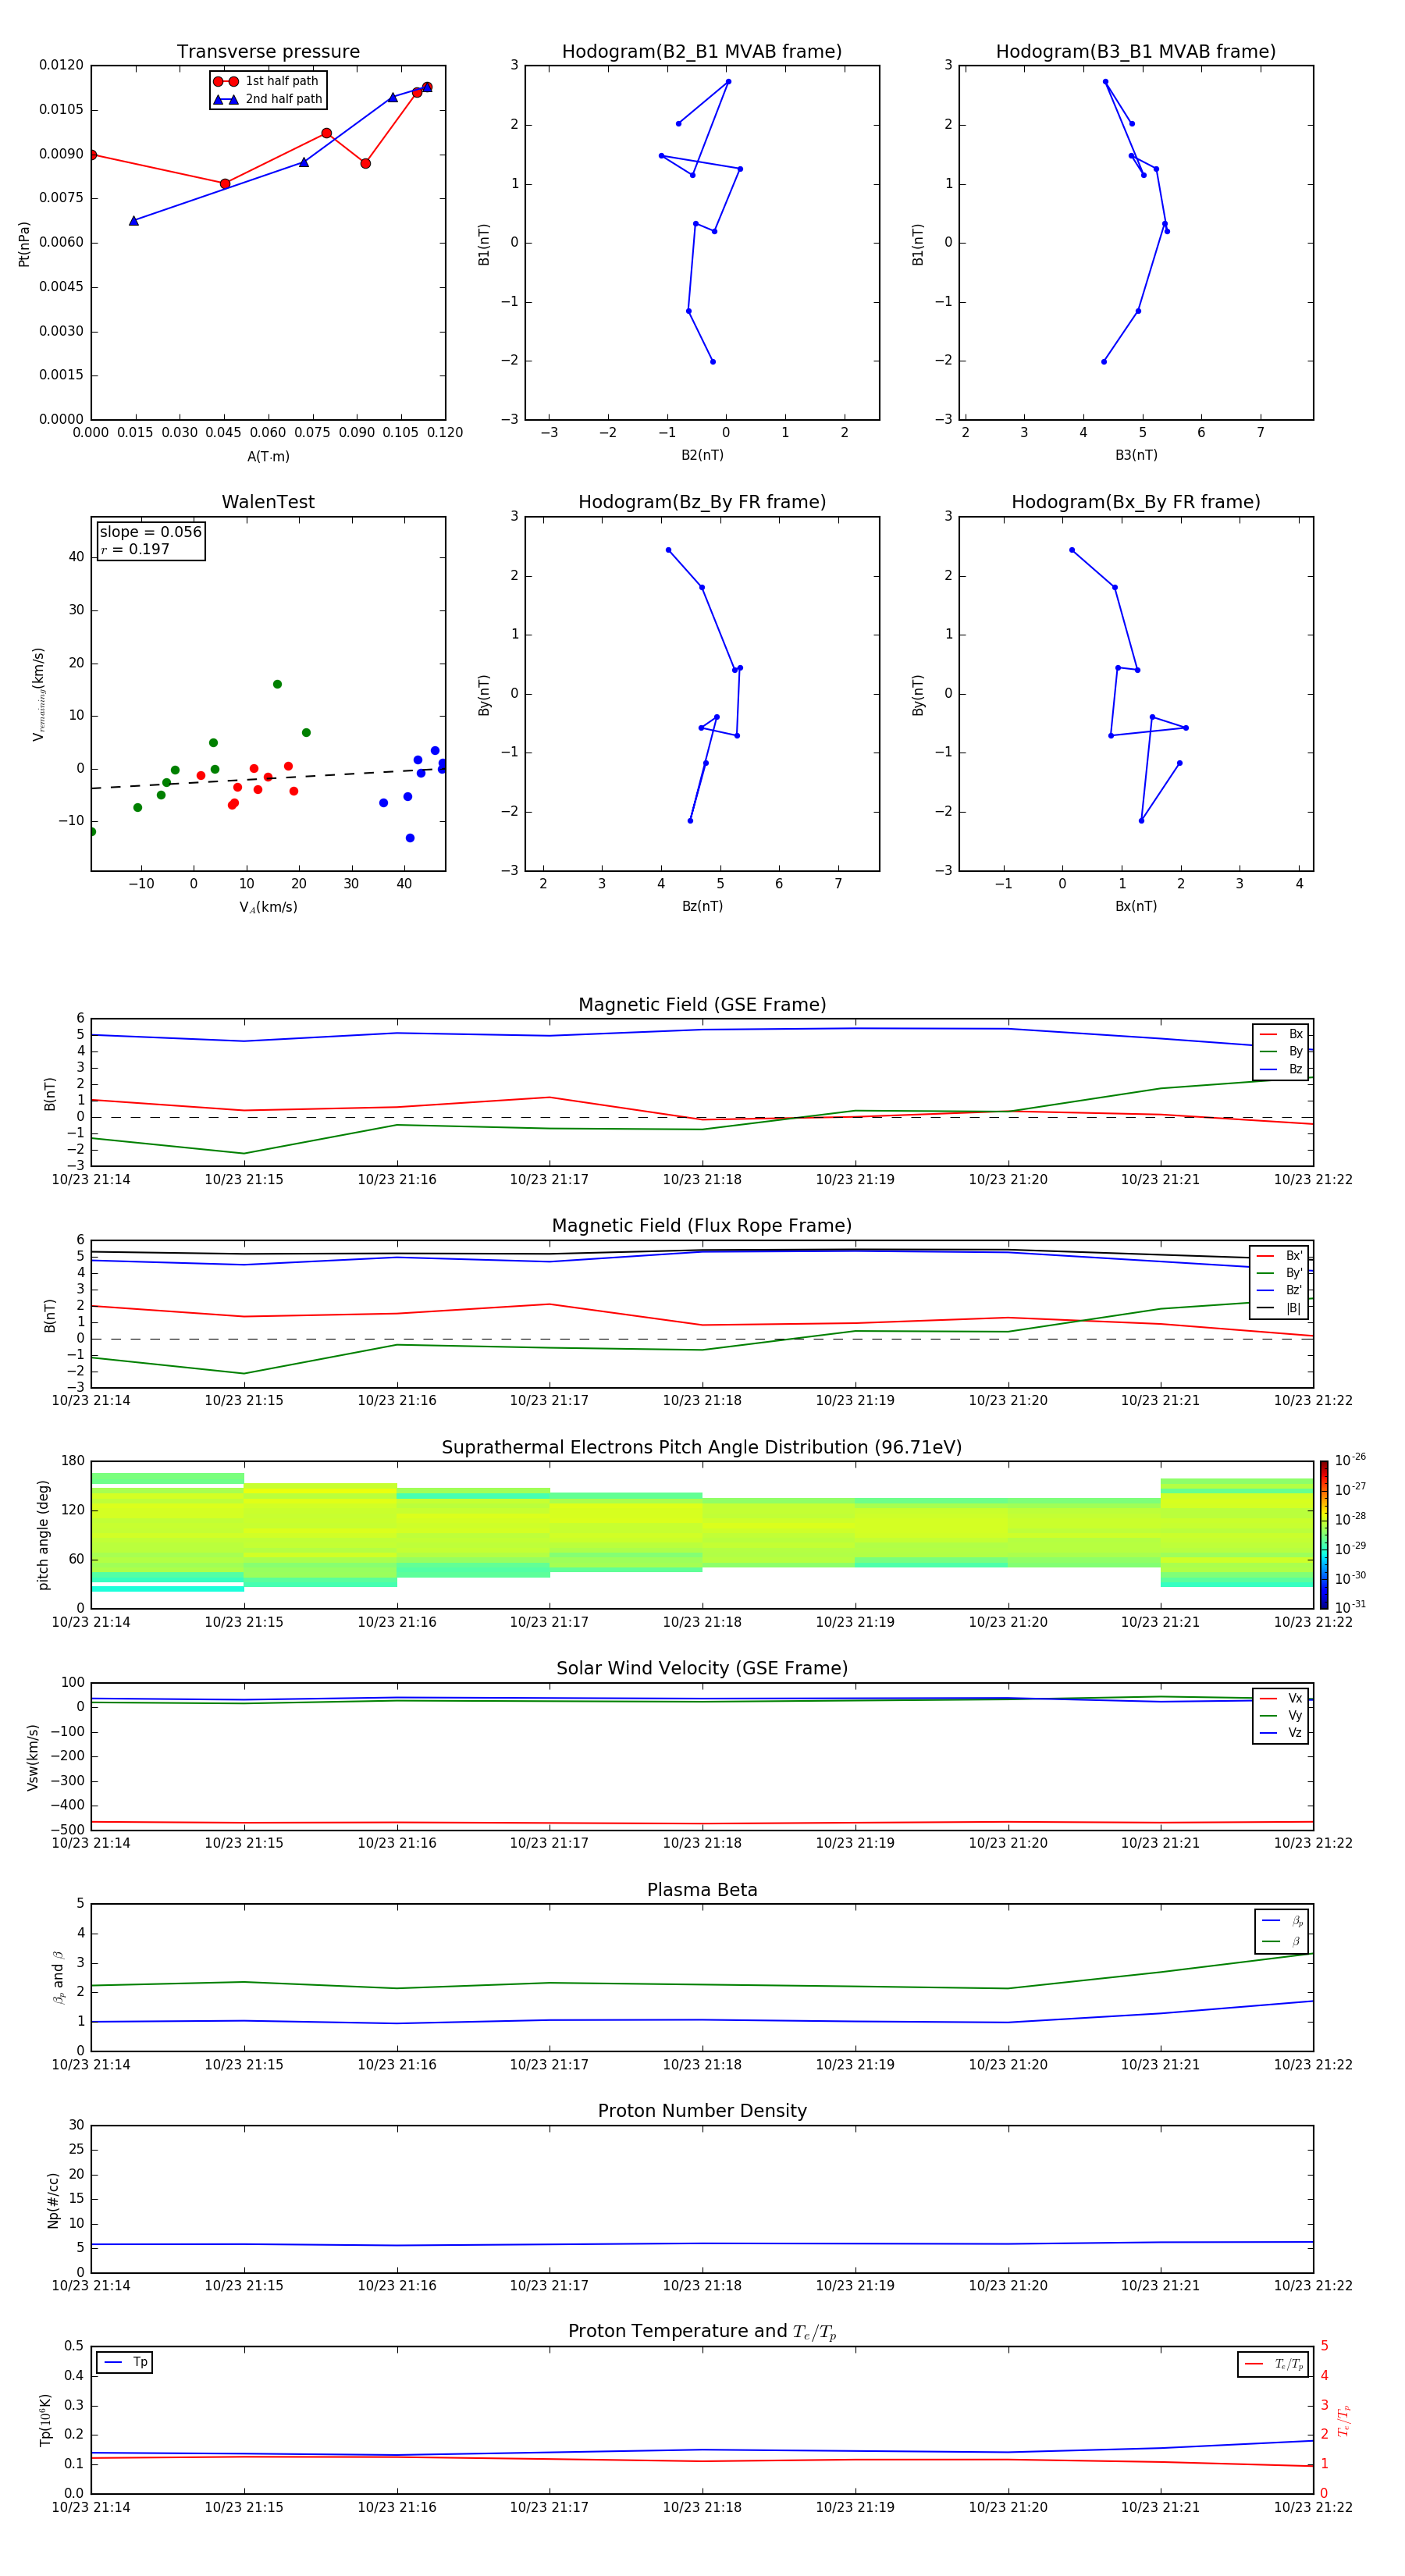Image resolution: width=1405 pixels, height=2576 pixels.
Task: Click the 'Bz(nT)' axis label
Action: pyautogui.click(x=702, y=907)
